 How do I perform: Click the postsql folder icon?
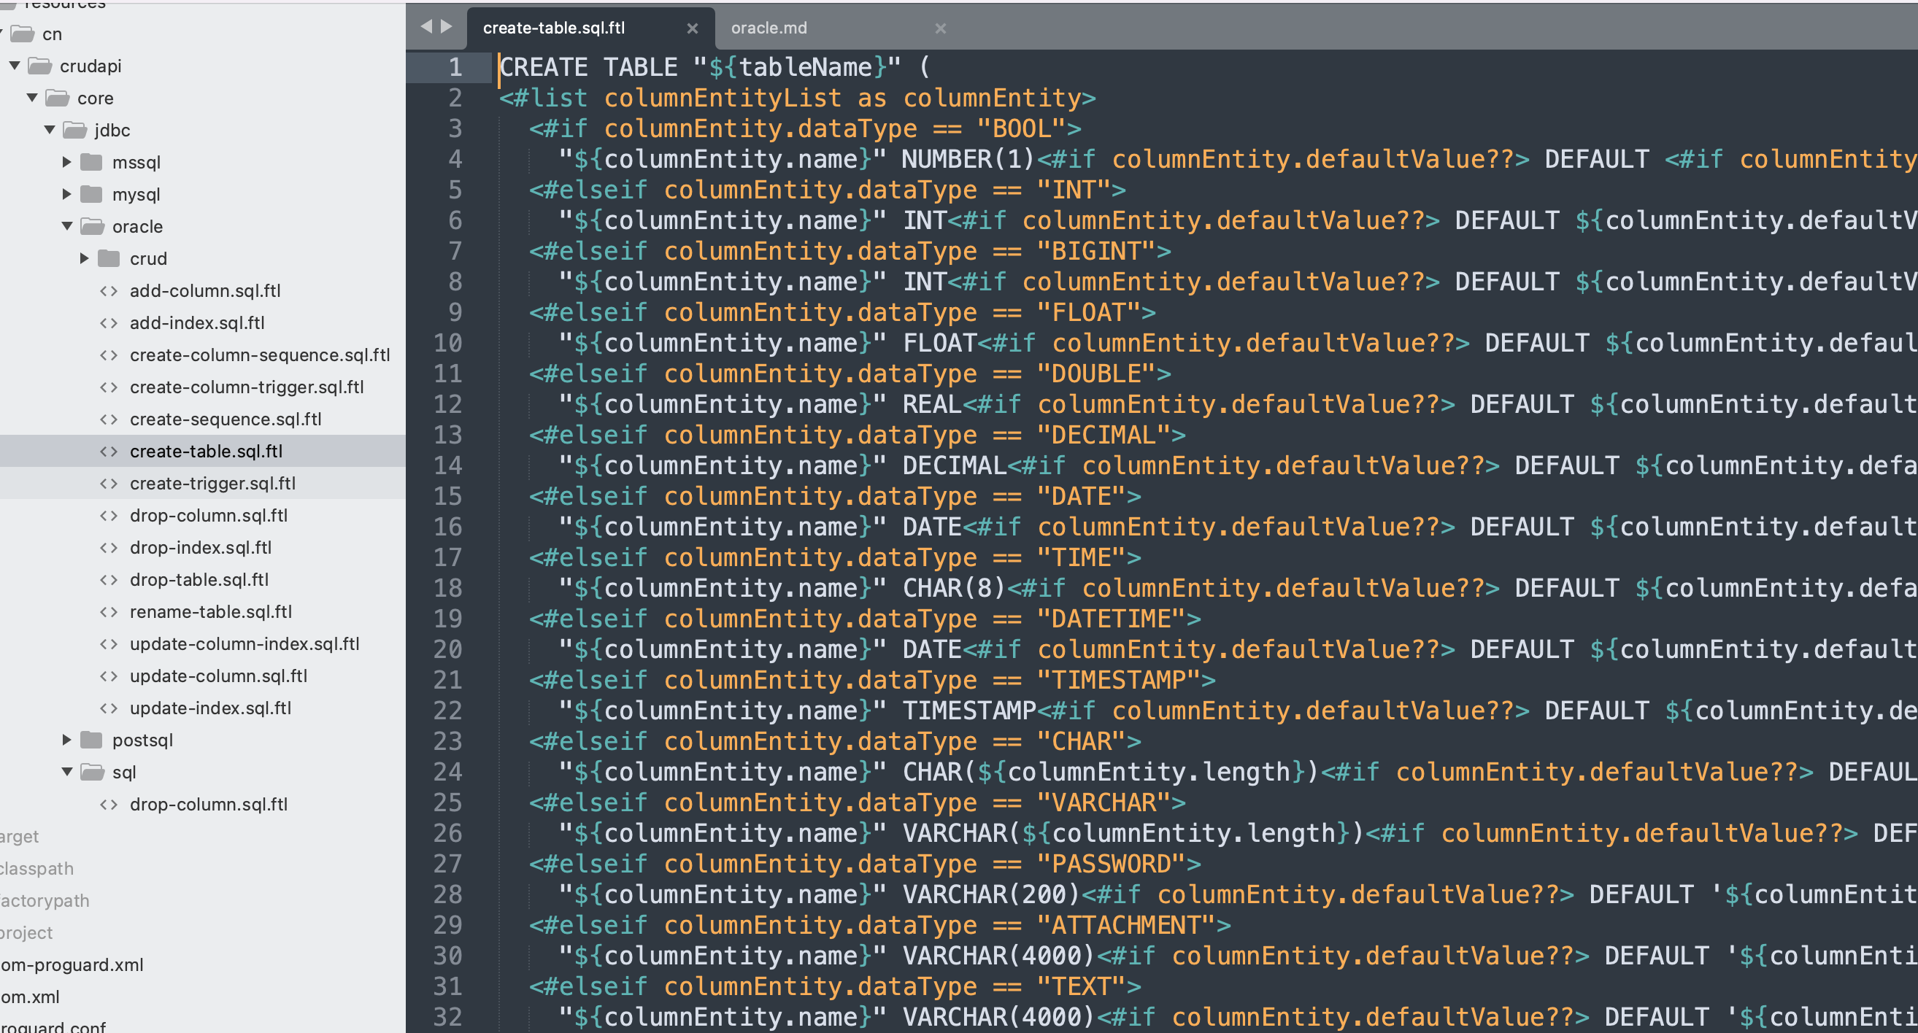click(x=91, y=740)
